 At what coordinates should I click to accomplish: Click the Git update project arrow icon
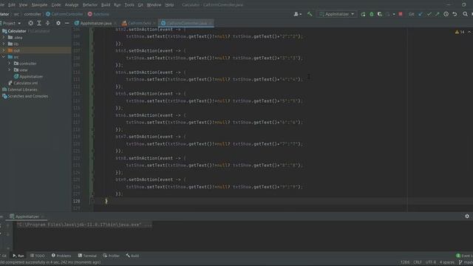pyautogui.click(x=421, y=14)
